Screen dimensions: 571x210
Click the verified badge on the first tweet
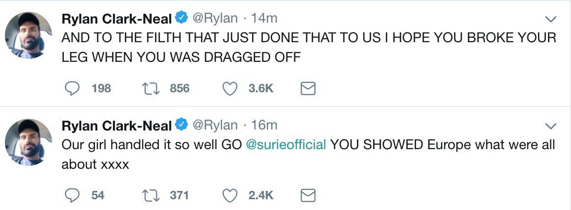pyautogui.click(x=181, y=19)
